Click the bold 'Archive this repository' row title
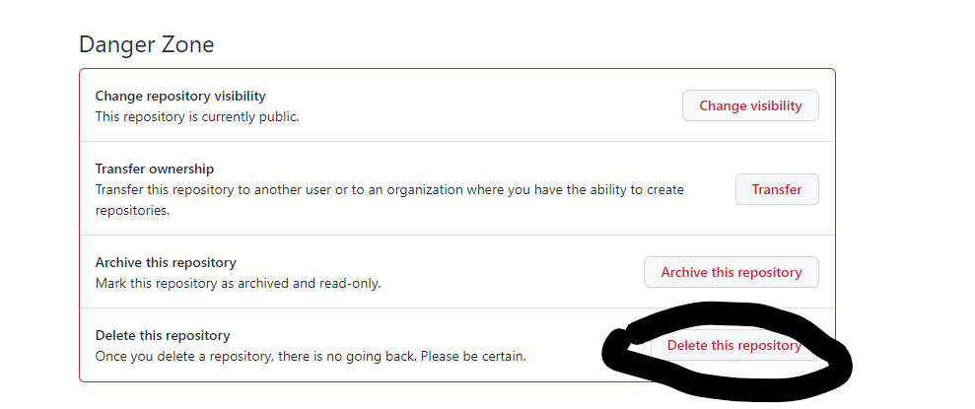The width and height of the screenshot is (975, 409). 166,262
